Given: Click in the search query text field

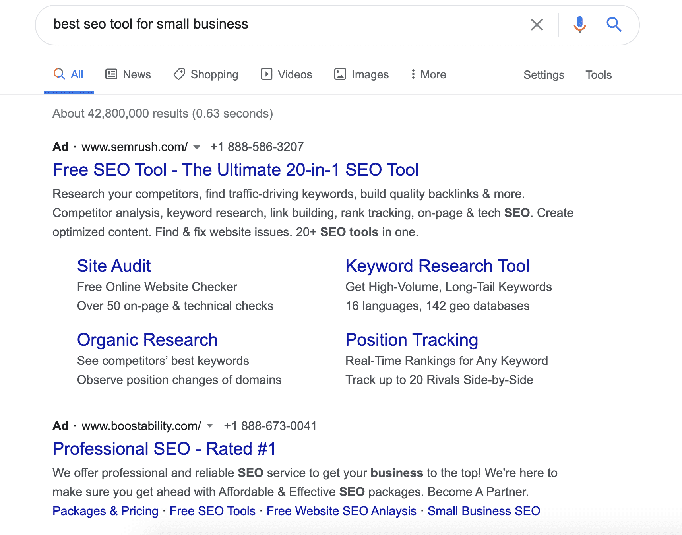Looking at the screenshot, I should coord(278,25).
